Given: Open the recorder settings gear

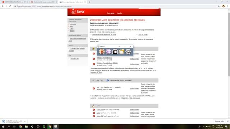Looking at the screenshot, I should 128,52.
